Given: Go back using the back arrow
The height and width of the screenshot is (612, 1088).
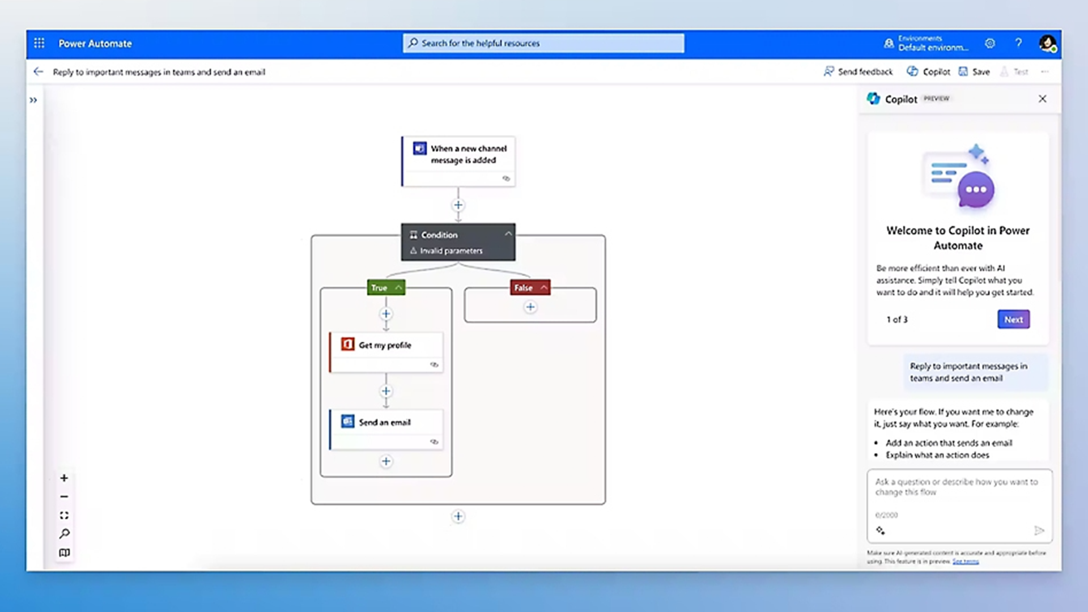Looking at the screenshot, I should [x=38, y=71].
